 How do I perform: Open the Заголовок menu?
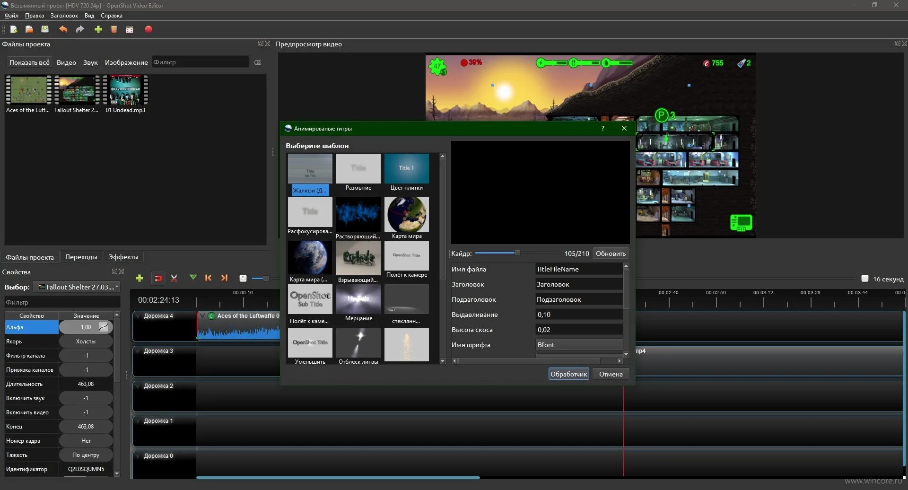[64, 16]
